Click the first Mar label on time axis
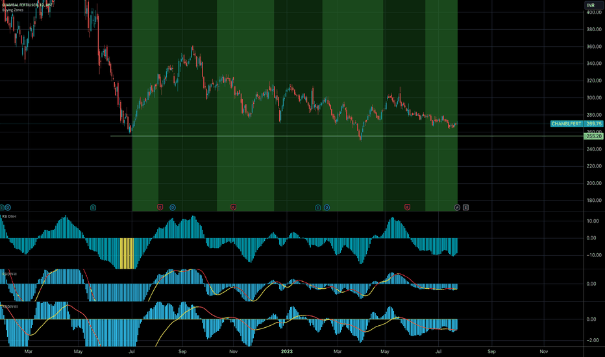The width and height of the screenshot is (605, 357). [28, 352]
